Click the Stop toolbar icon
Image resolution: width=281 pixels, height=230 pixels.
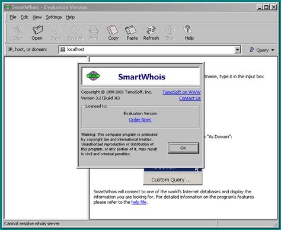170,33
